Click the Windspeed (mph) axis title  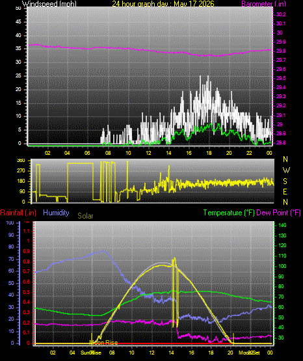[x=49, y=4]
